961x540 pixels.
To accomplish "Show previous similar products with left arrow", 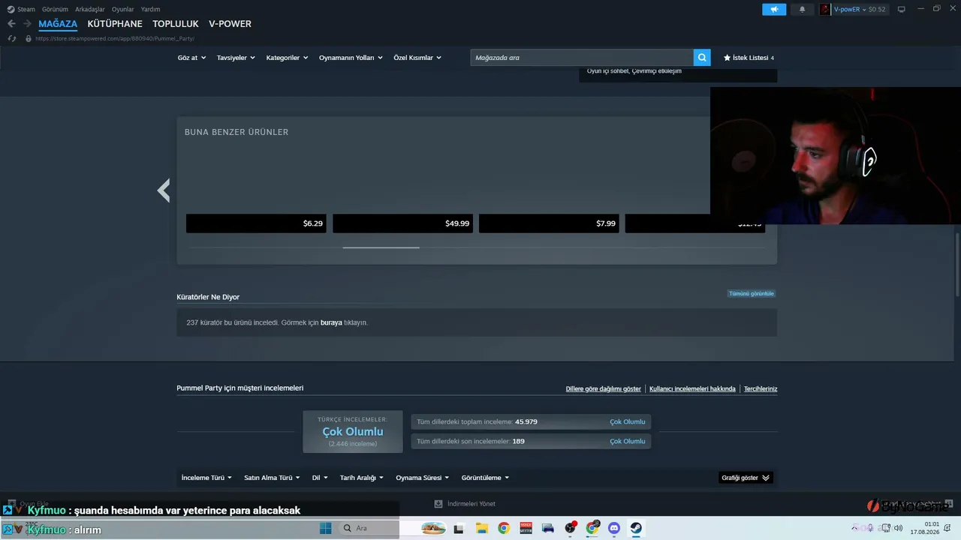I will 164,190.
